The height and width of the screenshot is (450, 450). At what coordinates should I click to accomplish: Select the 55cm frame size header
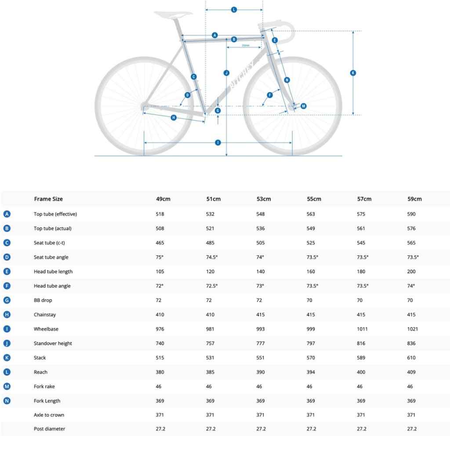(314, 199)
